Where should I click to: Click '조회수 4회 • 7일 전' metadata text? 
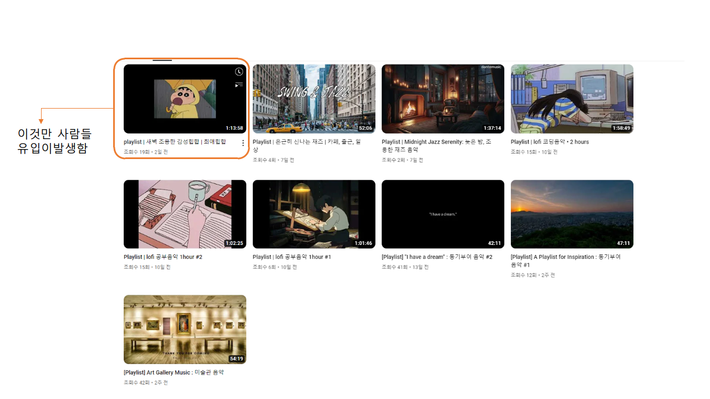273,160
